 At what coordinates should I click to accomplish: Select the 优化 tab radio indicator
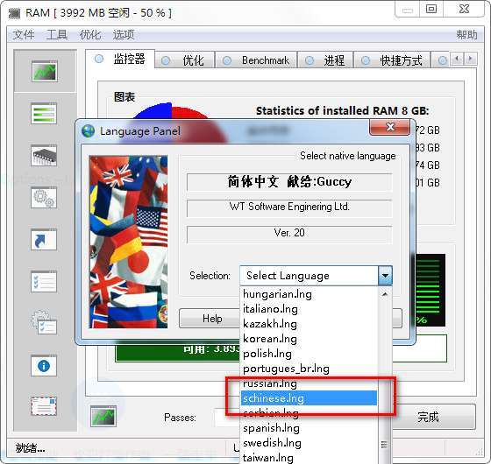pyautogui.click(x=166, y=60)
